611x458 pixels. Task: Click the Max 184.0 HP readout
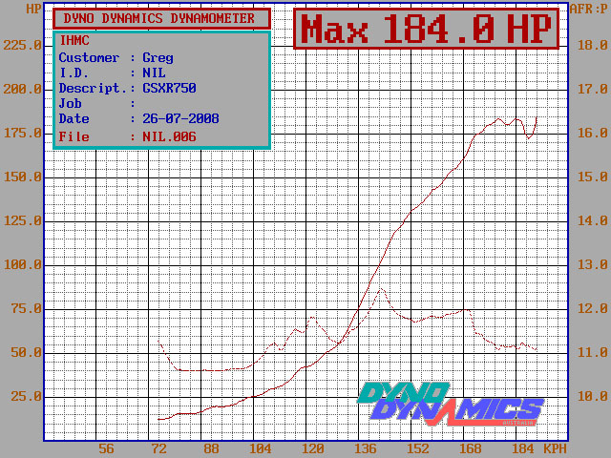[x=427, y=30]
